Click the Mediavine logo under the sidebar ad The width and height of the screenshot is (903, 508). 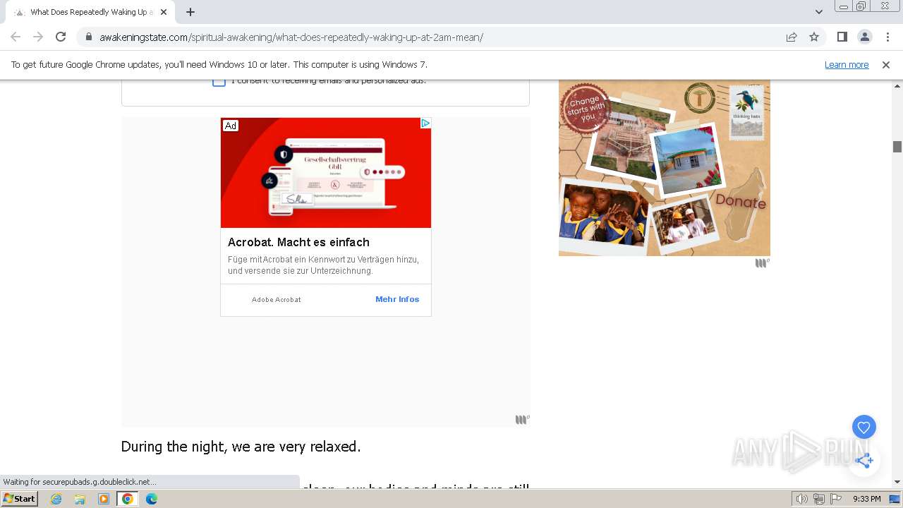(x=763, y=263)
